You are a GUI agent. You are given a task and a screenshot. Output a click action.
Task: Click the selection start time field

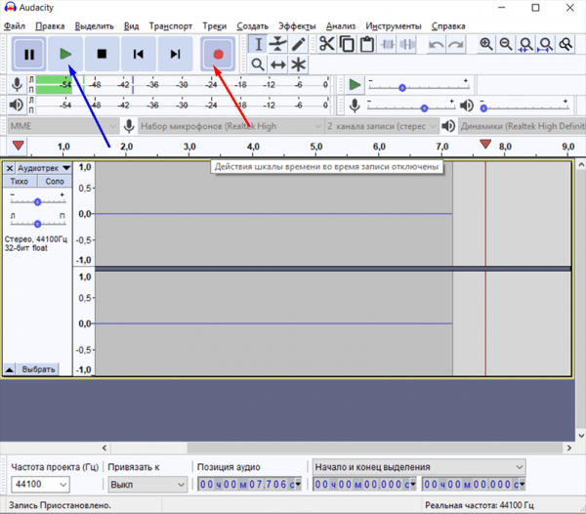click(x=364, y=485)
